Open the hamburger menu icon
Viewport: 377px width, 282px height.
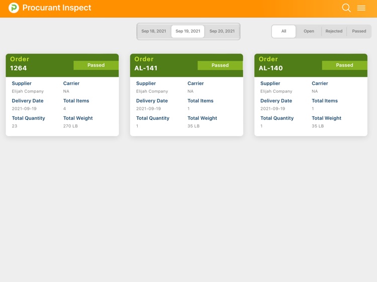[x=361, y=8]
